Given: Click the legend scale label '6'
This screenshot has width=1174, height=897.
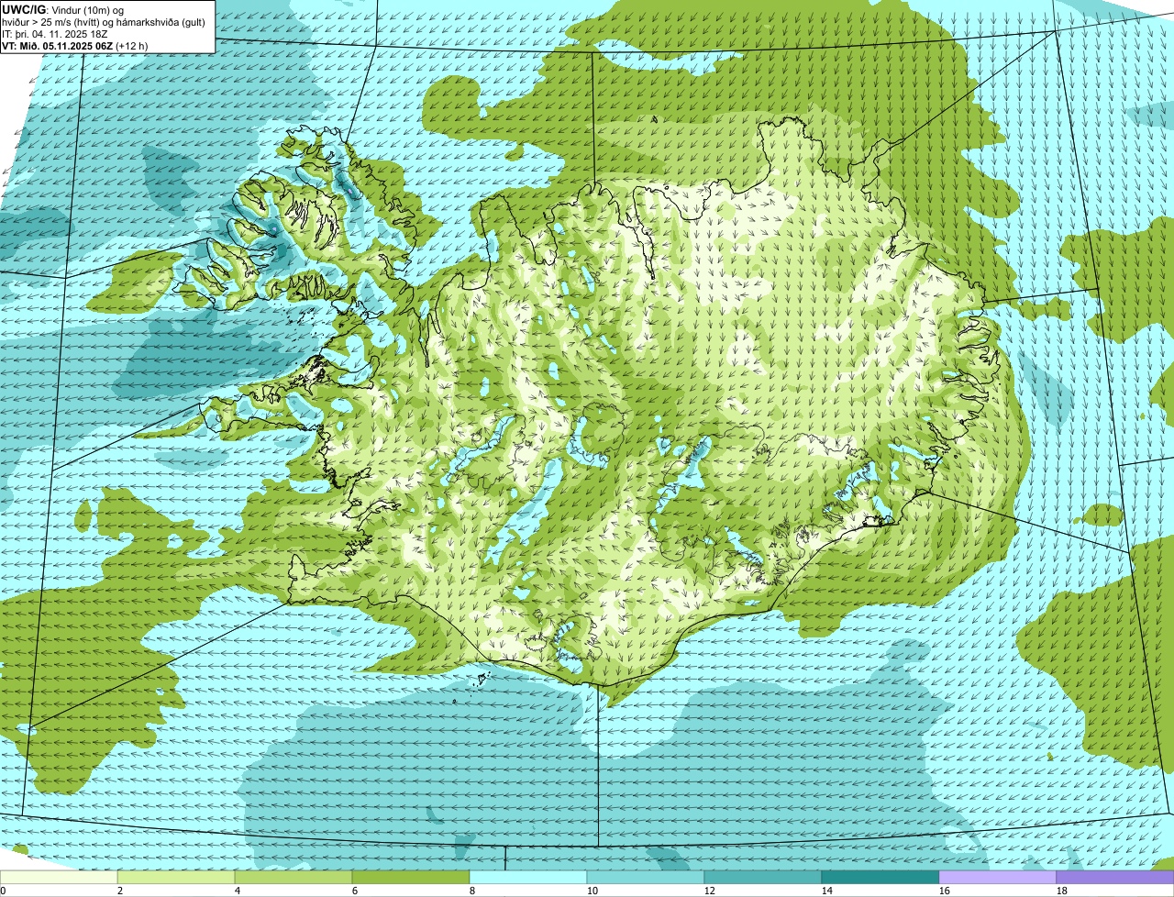Looking at the screenshot, I should coord(355,891).
